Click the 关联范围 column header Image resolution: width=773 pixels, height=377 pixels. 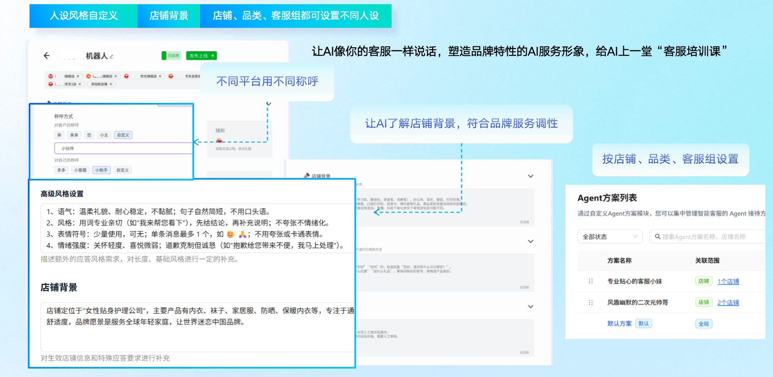(x=707, y=261)
